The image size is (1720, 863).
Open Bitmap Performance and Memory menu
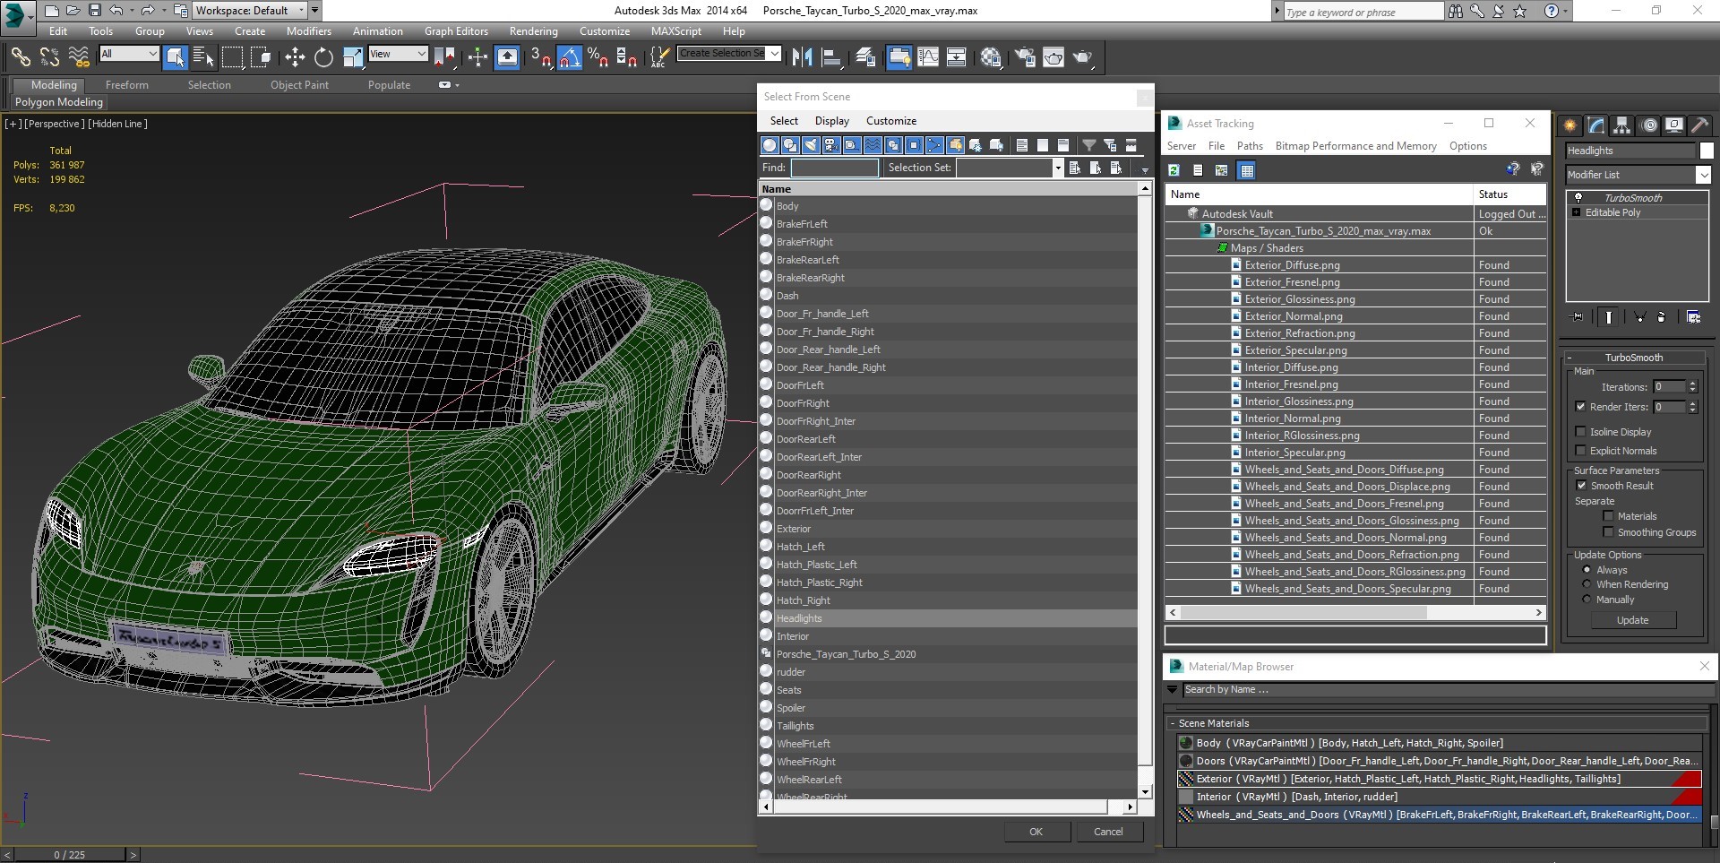pos(1355,146)
